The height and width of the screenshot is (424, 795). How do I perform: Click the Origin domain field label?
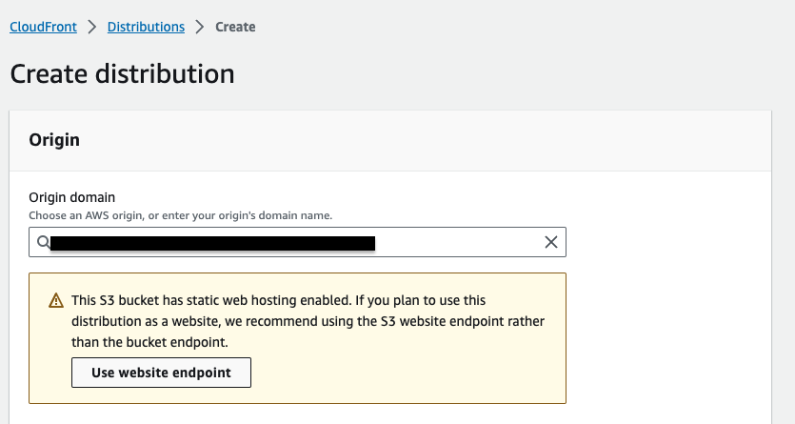(72, 198)
